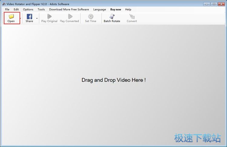The image size is (227, 147).
Task: Open the File menu
Action: pos(7,9)
